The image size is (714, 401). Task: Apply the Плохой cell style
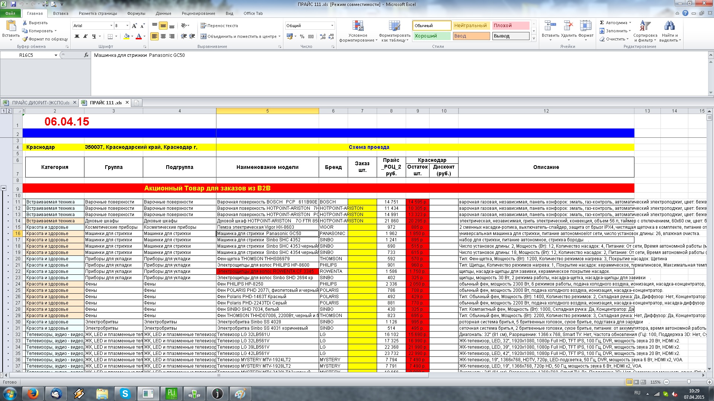(x=511, y=26)
